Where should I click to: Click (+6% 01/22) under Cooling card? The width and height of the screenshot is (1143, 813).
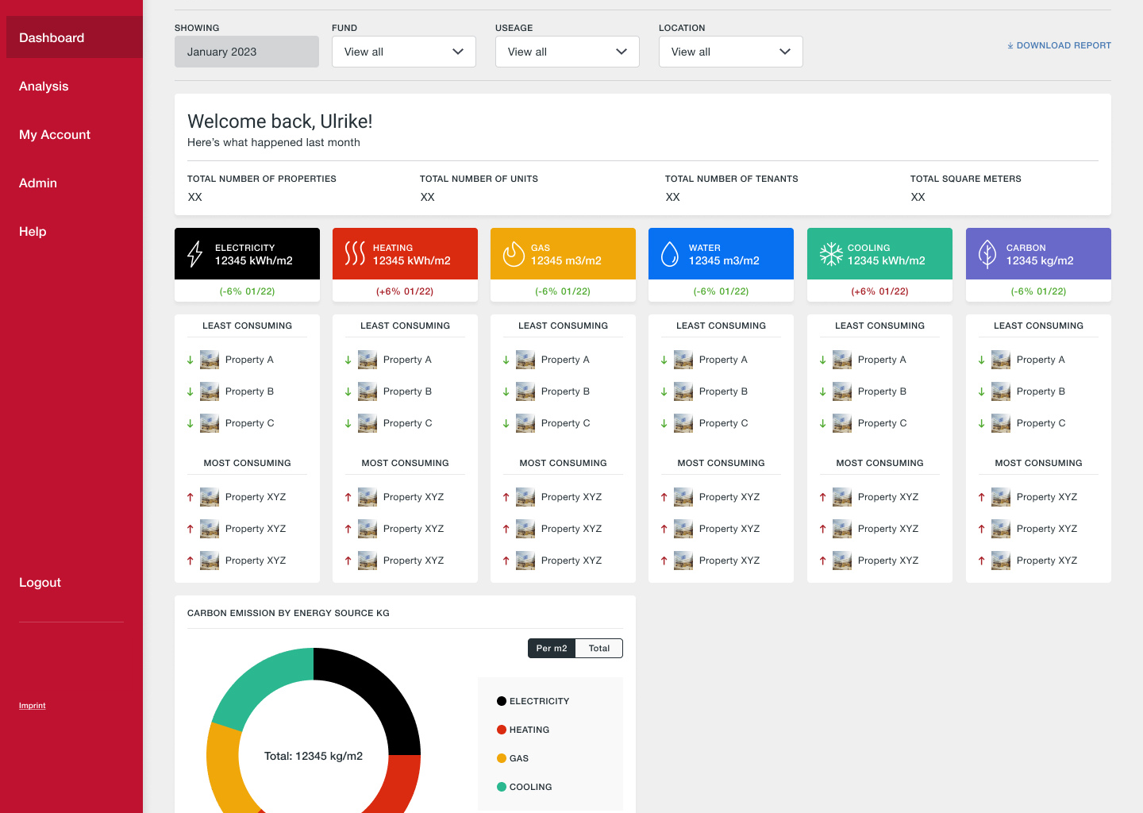(879, 291)
